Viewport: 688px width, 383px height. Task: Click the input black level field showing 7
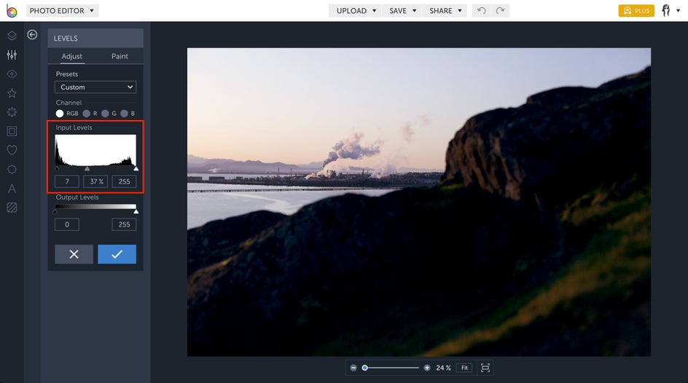point(67,181)
